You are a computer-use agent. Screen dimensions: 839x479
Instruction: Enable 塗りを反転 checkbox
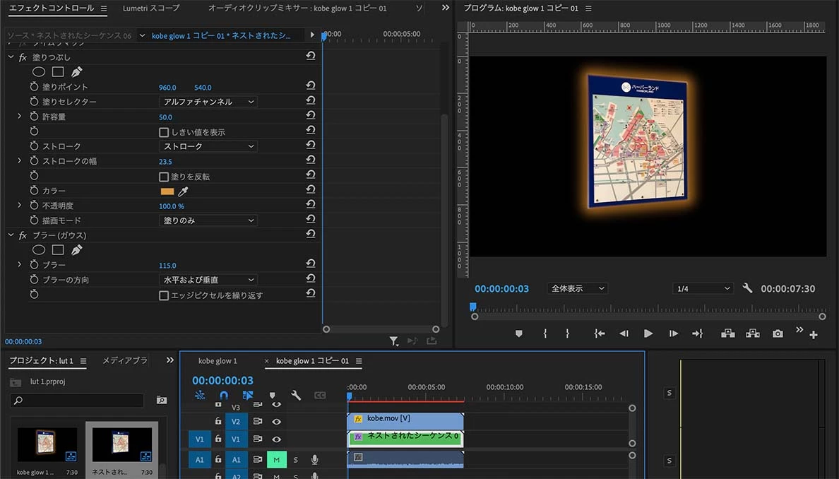164,177
